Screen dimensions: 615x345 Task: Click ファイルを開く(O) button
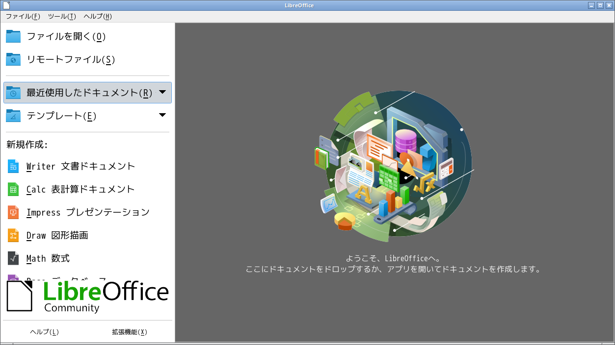(87, 36)
